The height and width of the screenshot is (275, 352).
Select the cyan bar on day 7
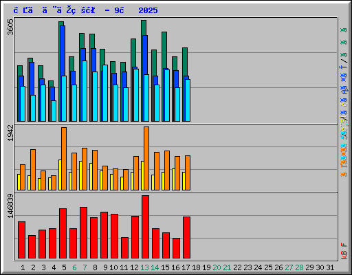click(x=85, y=91)
